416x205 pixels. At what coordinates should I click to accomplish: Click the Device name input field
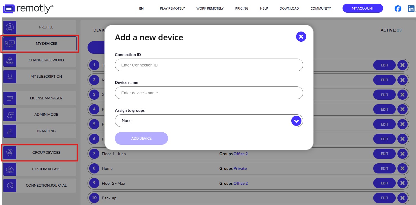tap(209, 93)
